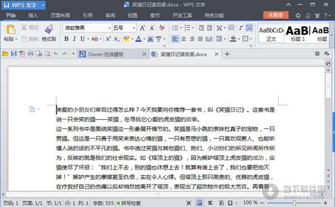
Task: Expand the quick access toolbar customize arrow
Action: tap(73, 54)
